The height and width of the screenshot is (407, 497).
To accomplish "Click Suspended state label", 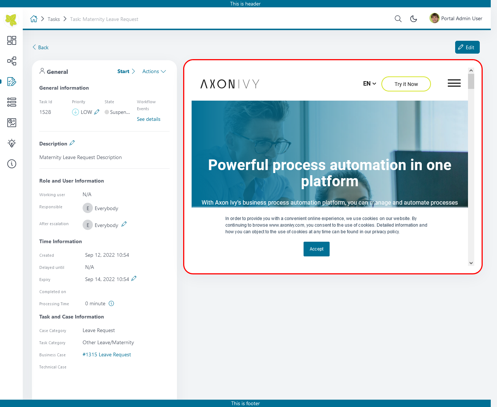I will point(120,112).
